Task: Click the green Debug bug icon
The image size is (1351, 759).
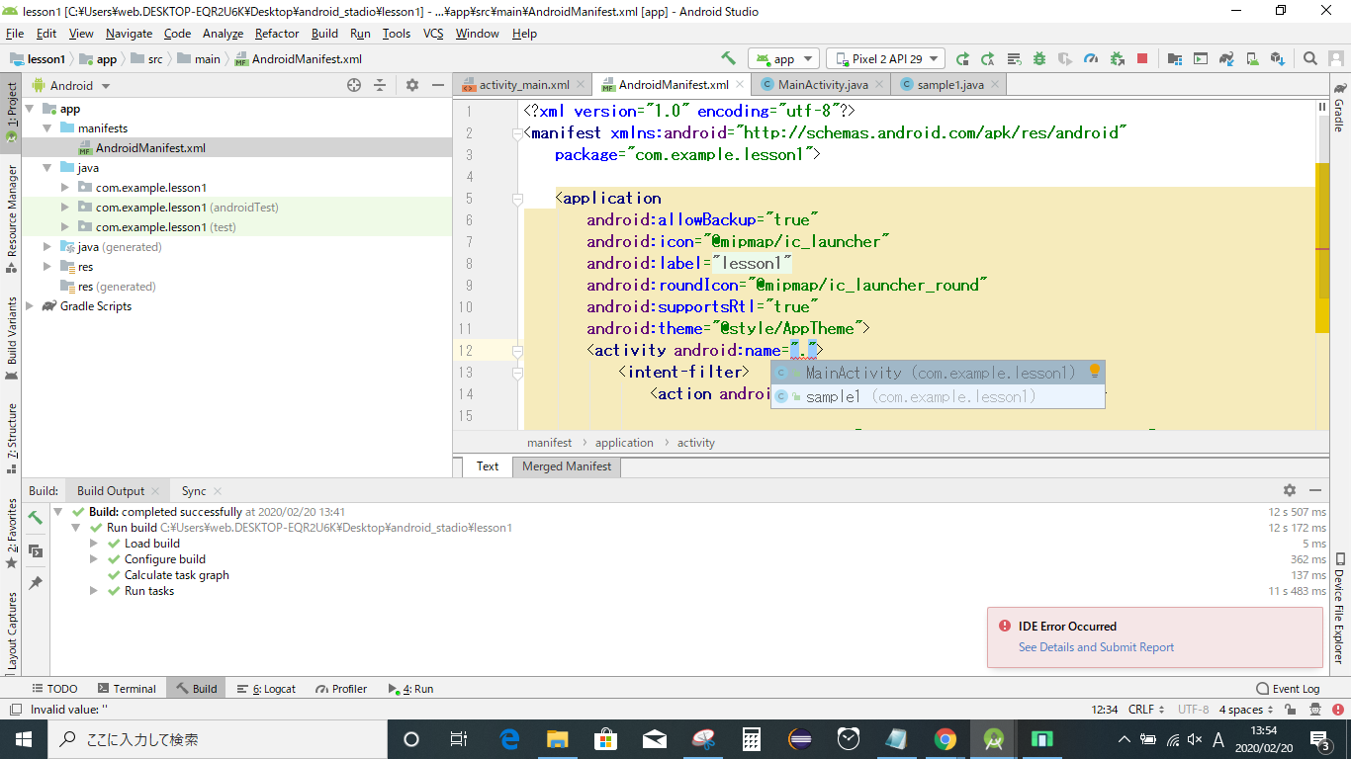Action: [1039, 59]
